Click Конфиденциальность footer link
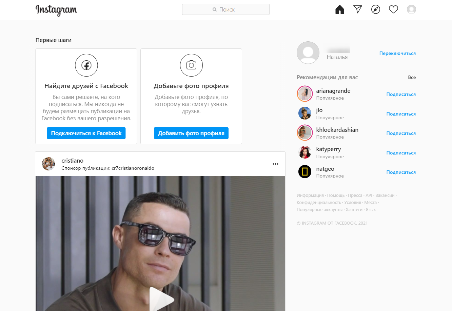Viewport: 452px width, 311px height. [319, 203]
